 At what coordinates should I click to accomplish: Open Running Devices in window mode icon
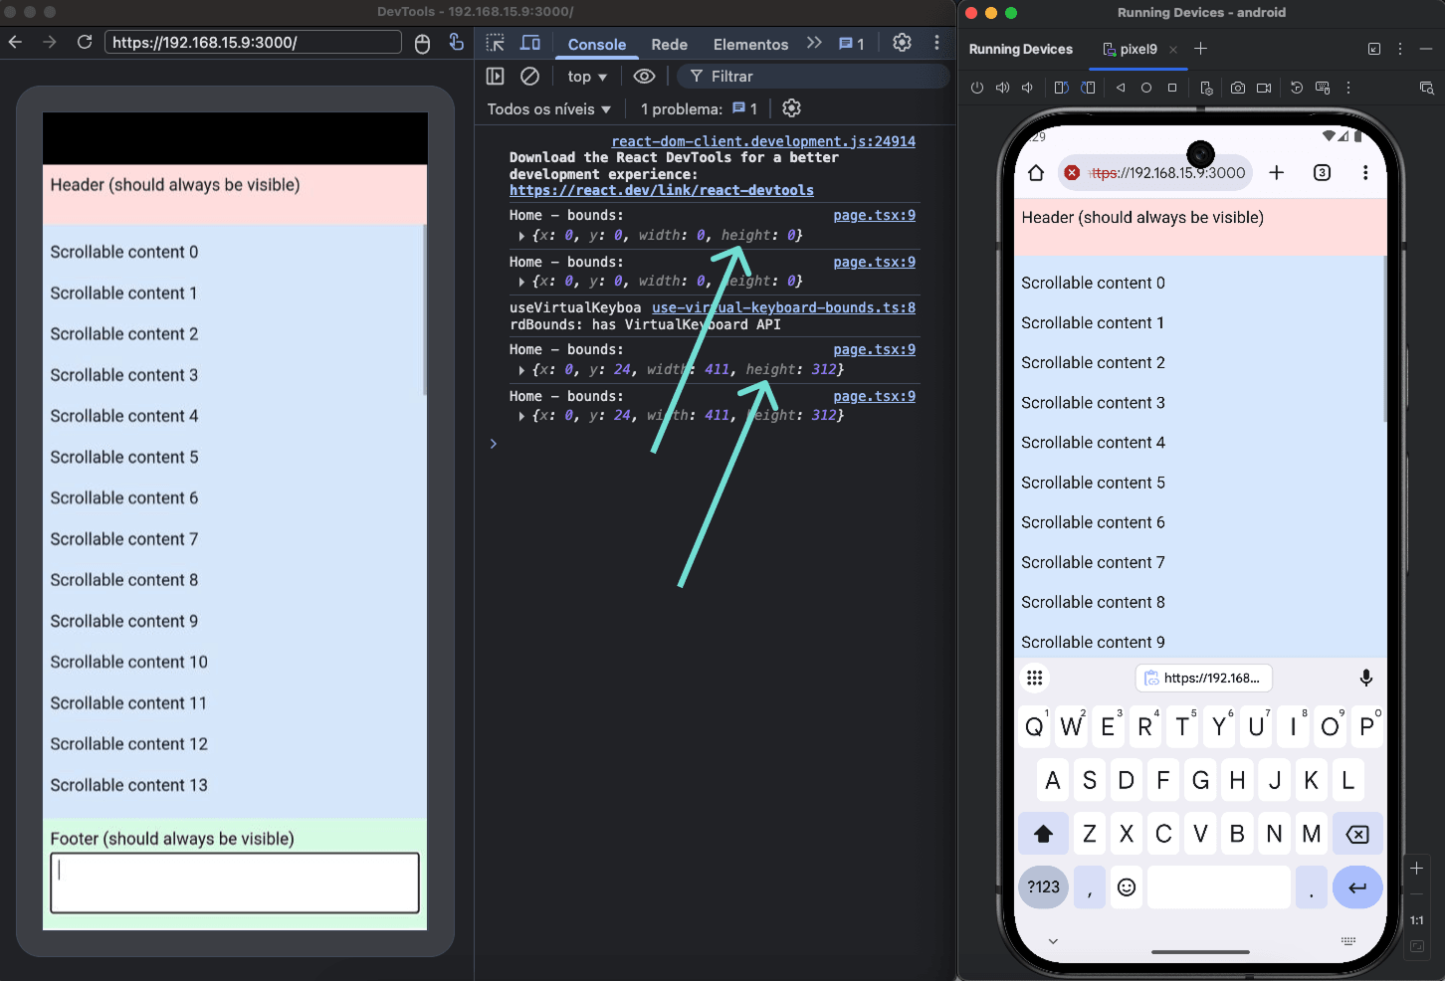1374,49
